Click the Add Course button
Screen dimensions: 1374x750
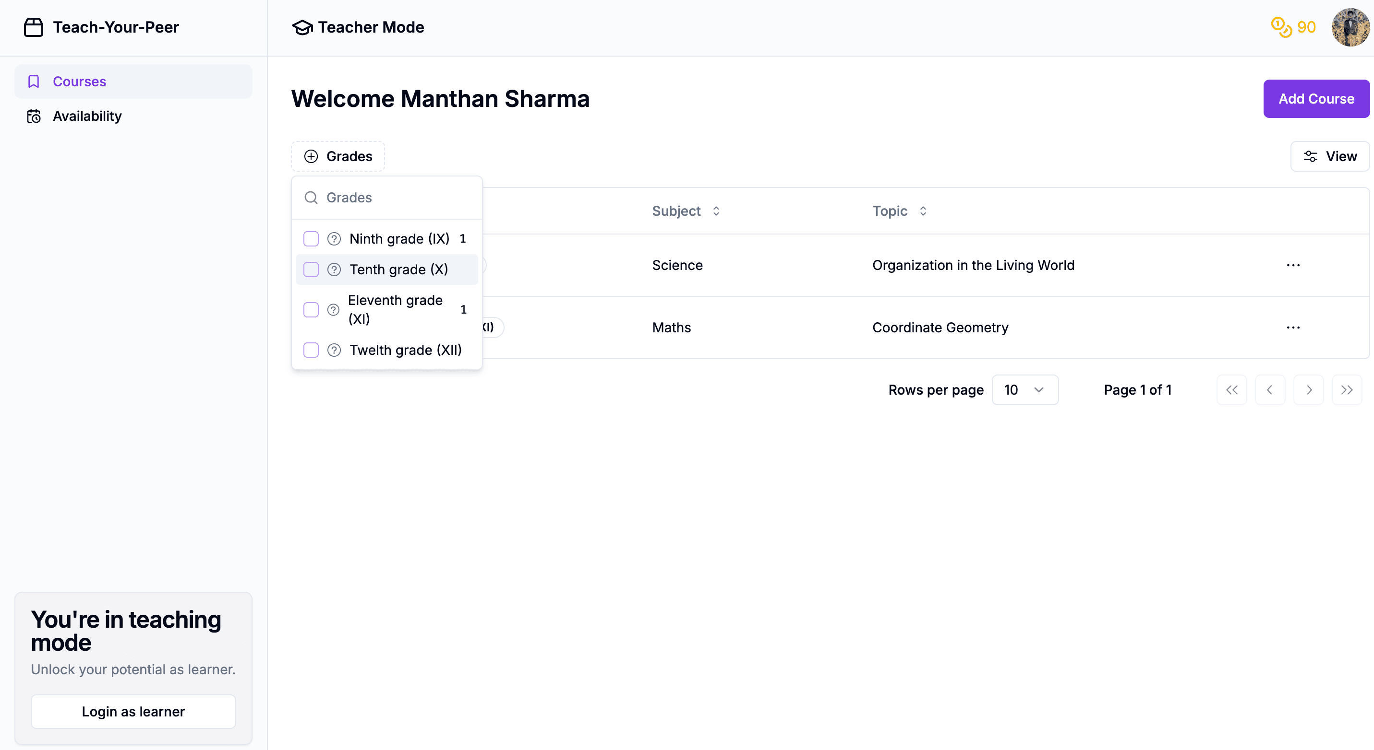1316,98
